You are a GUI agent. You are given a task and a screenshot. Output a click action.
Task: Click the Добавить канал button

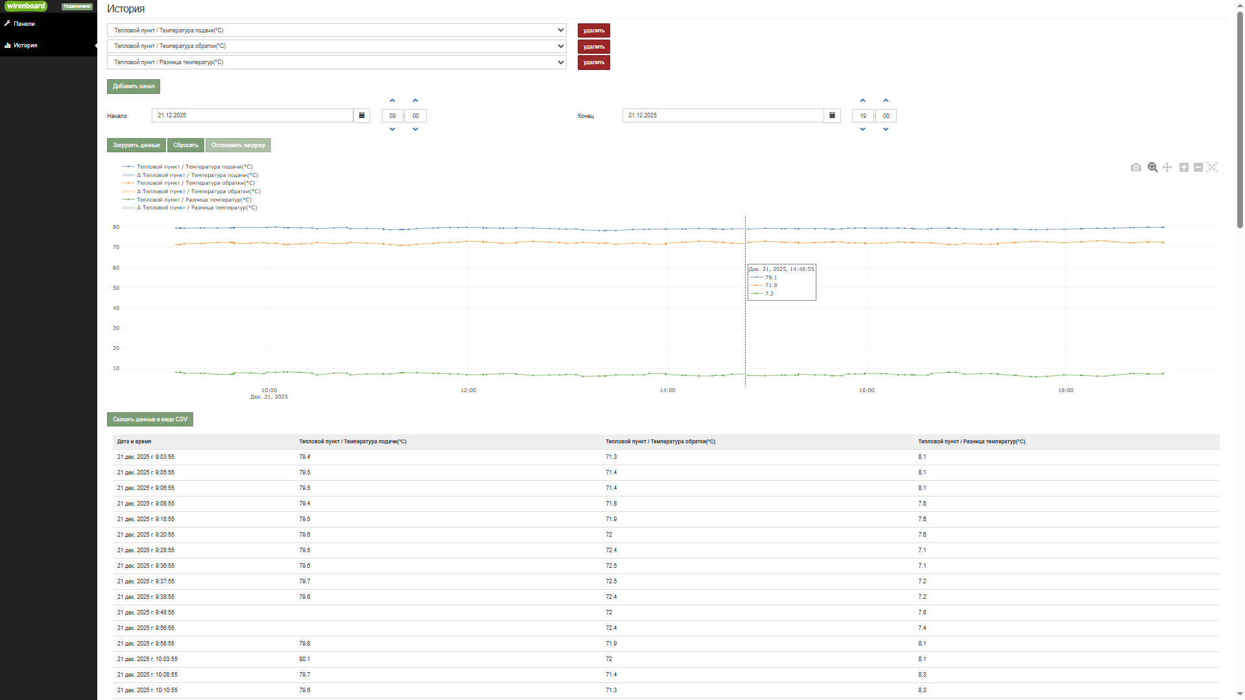point(134,86)
